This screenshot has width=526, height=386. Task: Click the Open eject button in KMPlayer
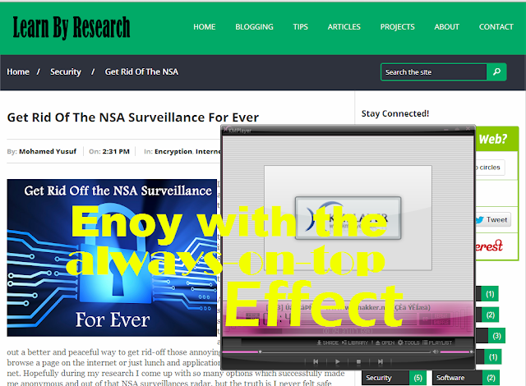point(385,342)
